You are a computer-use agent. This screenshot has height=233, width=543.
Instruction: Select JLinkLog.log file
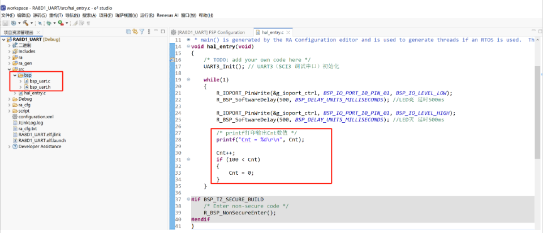pyautogui.click(x=31, y=123)
